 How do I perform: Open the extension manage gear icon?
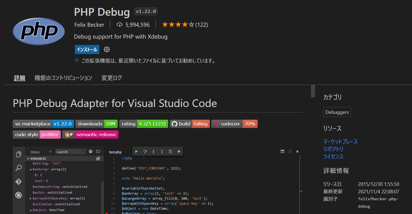[x=107, y=50]
